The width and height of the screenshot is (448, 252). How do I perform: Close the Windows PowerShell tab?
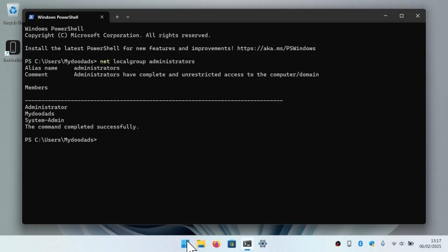point(101,17)
